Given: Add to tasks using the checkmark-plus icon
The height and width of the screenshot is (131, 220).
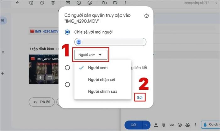Looking at the screenshot, I should click(x=90, y=3).
